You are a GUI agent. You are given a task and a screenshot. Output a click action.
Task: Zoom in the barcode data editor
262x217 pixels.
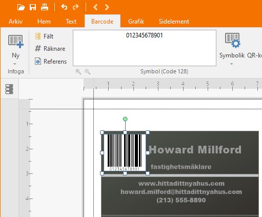click(x=78, y=71)
